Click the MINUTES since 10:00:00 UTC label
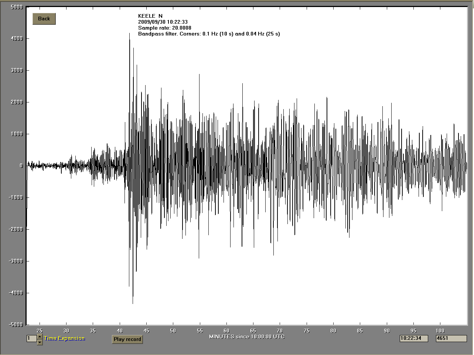The height and width of the screenshot is (355, 474). pos(247,337)
